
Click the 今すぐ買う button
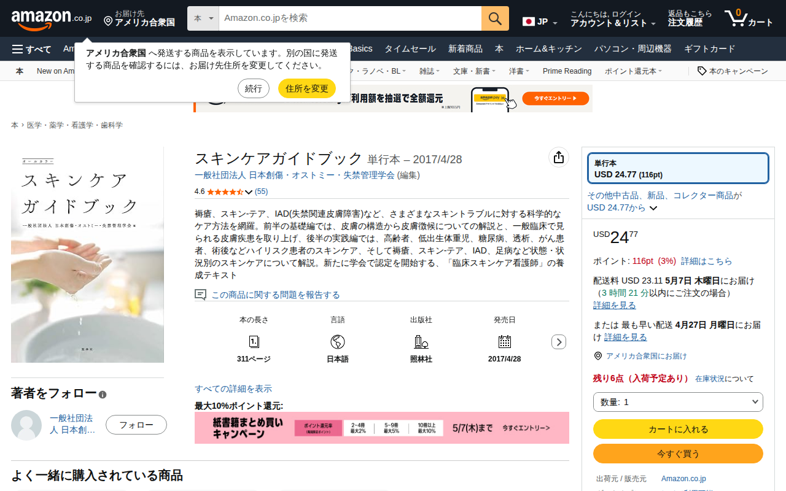(x=678, y=454)
